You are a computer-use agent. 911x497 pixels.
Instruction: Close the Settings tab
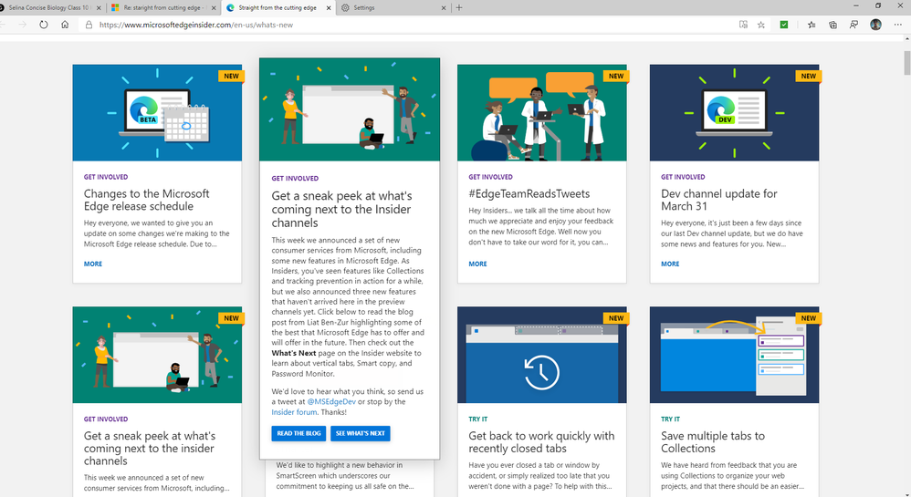tap(444, 7)
